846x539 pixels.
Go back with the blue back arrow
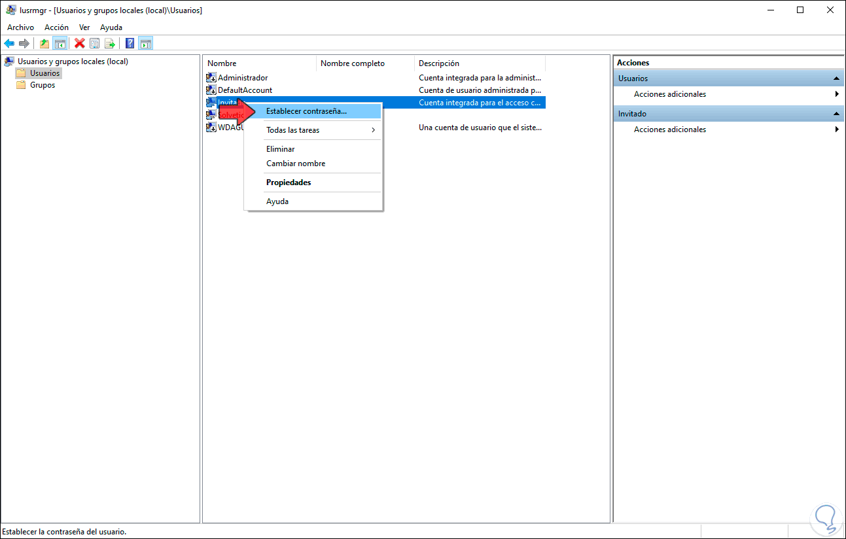(9, 43)
